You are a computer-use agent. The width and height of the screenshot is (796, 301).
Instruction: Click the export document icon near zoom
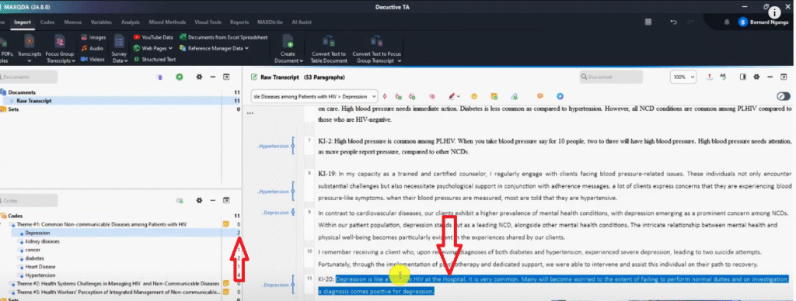point(710,77)
